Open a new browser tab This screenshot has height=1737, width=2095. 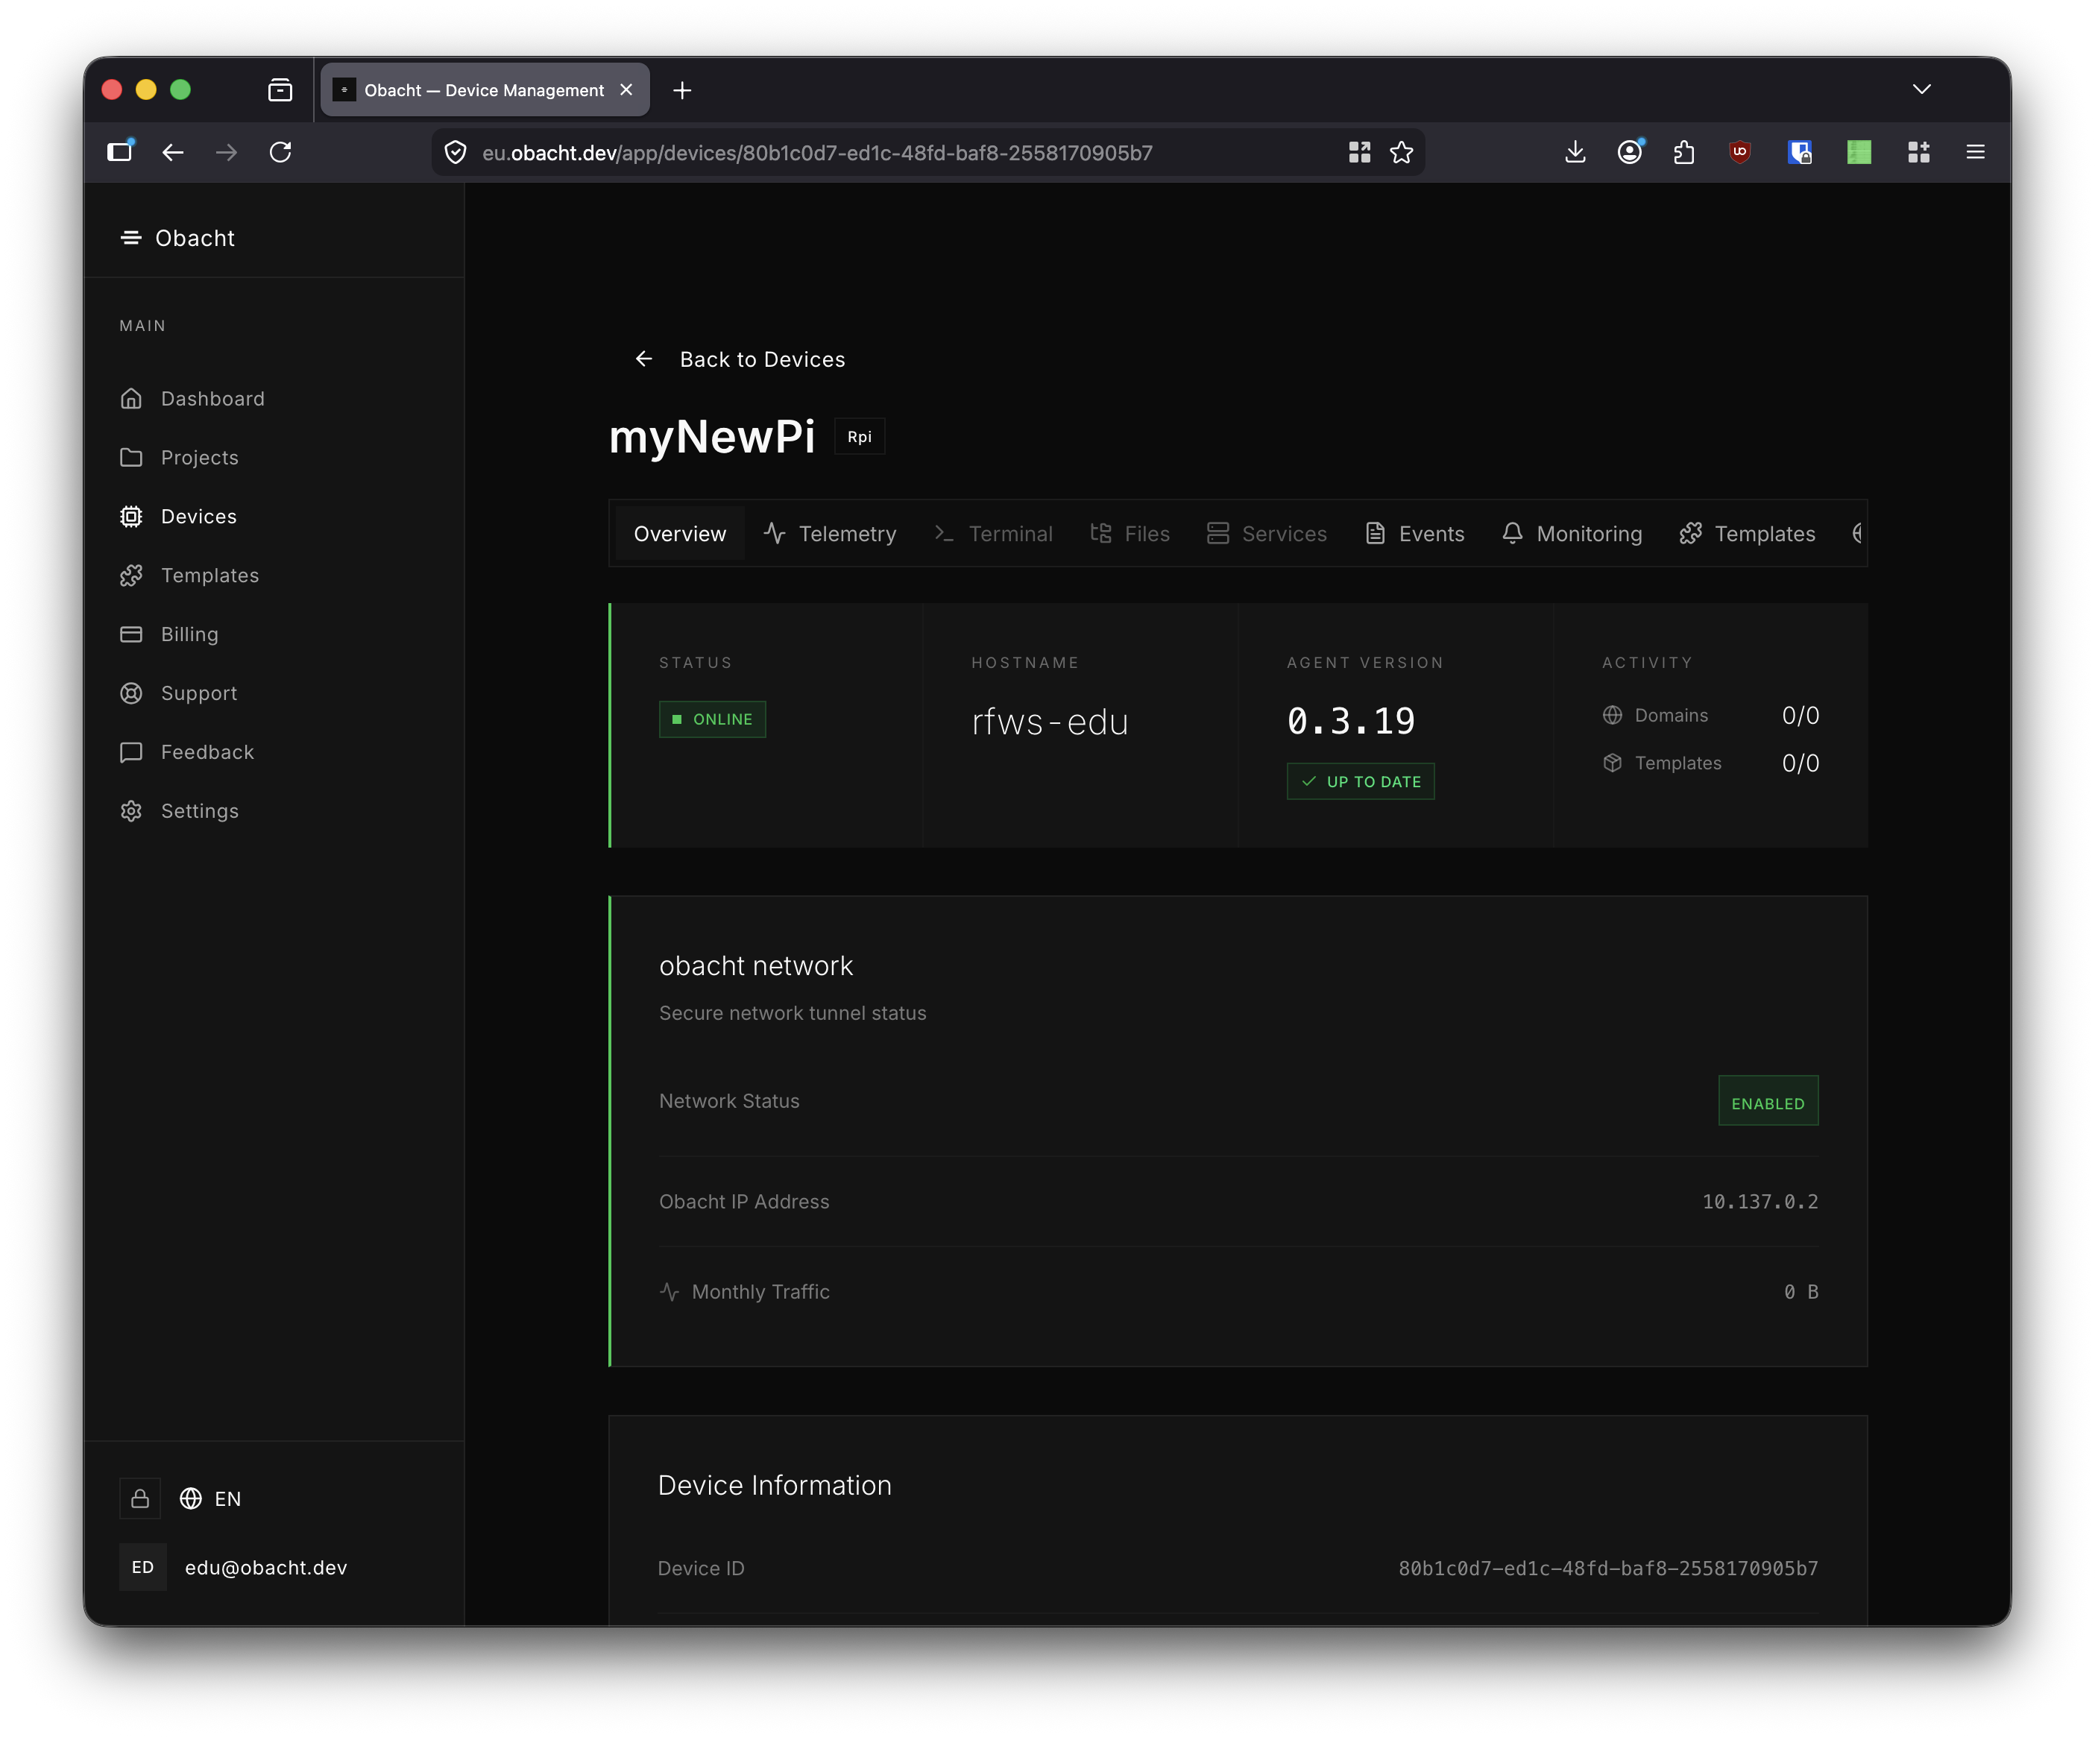pyautogui.click(x=682, y=91)
